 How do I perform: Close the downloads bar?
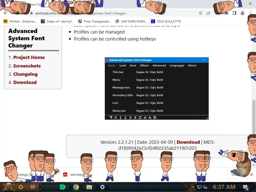[251, 174]
